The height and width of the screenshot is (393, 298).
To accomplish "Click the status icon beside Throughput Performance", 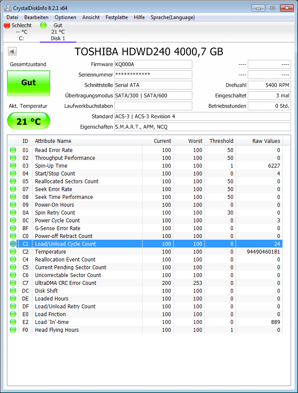I will (x=13, y=158).
